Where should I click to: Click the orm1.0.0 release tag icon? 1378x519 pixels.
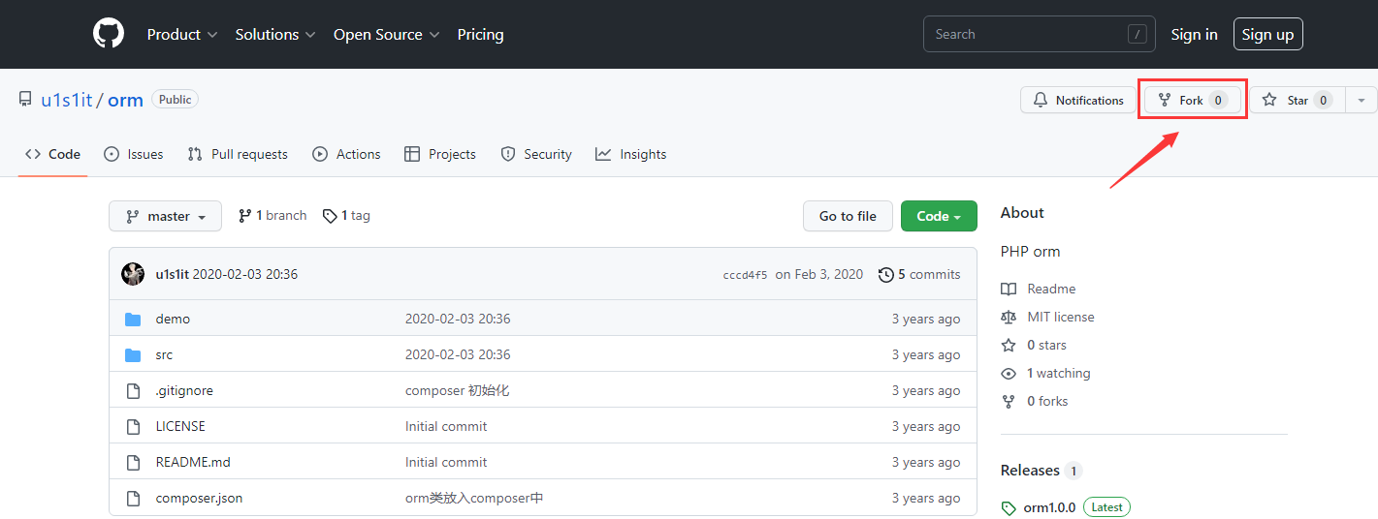click(x=1009, y=507)
